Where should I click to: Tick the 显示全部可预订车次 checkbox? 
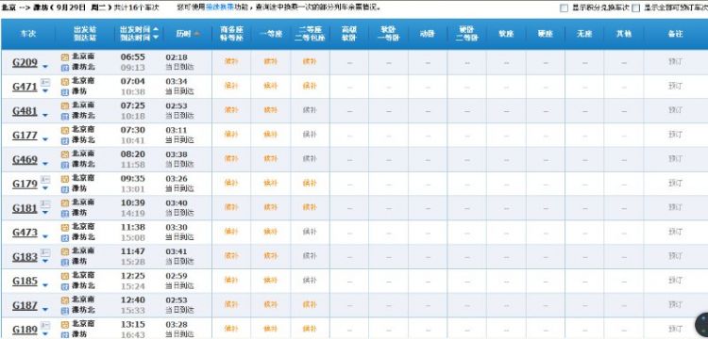[x=635, y=8]
